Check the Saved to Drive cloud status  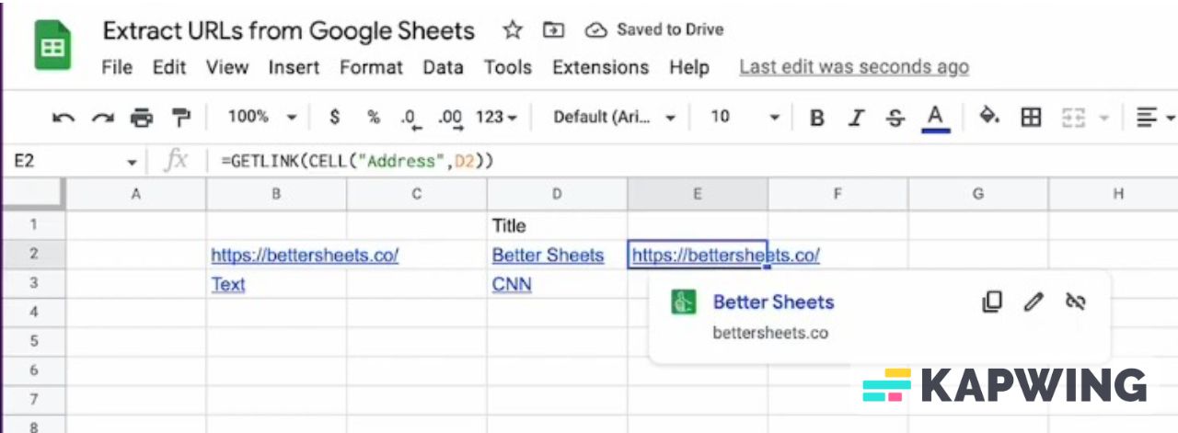click(x=596, y=30)
